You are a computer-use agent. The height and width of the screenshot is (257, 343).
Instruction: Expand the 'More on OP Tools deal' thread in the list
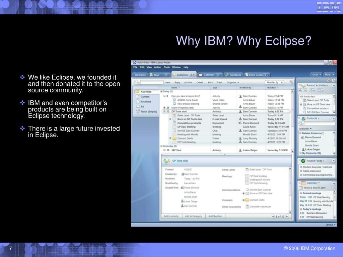pos(170,119)
